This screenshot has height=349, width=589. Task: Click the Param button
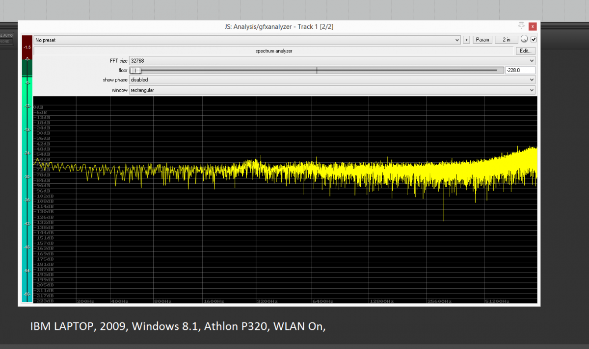482,40
